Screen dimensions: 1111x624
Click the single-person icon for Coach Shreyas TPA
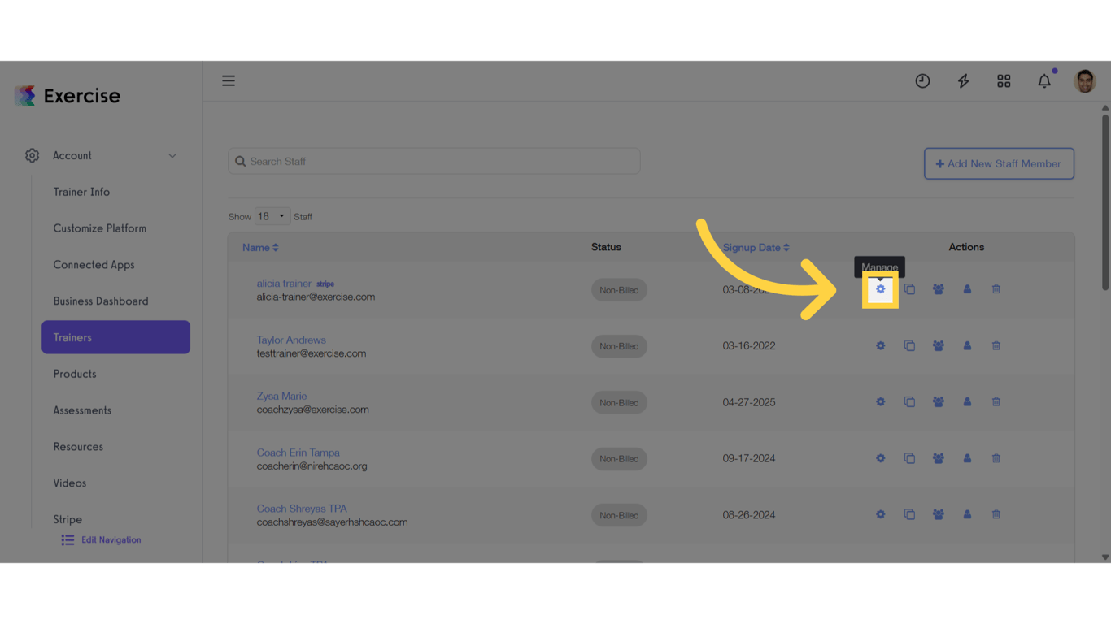(x=967, y=514)
